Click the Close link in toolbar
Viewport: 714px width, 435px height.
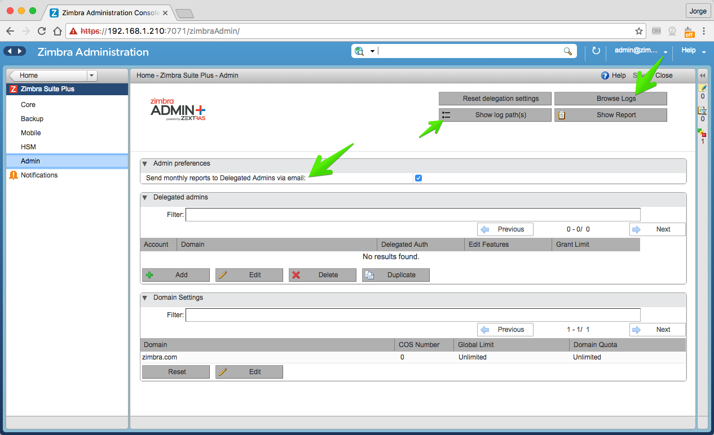[x=664, y=76]
